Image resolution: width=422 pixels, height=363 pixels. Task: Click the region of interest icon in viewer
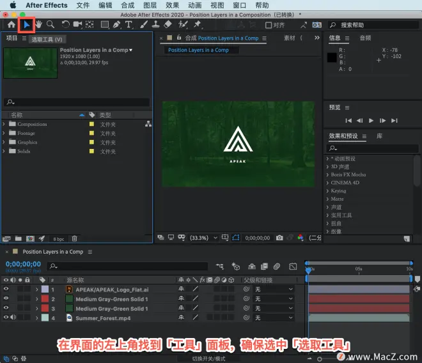225,237
